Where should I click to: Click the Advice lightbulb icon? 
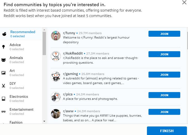tap(4, 47)
